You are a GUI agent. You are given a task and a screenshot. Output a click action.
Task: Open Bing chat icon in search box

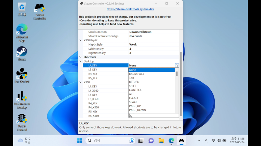pyautogui.click(x=132, y=141)
